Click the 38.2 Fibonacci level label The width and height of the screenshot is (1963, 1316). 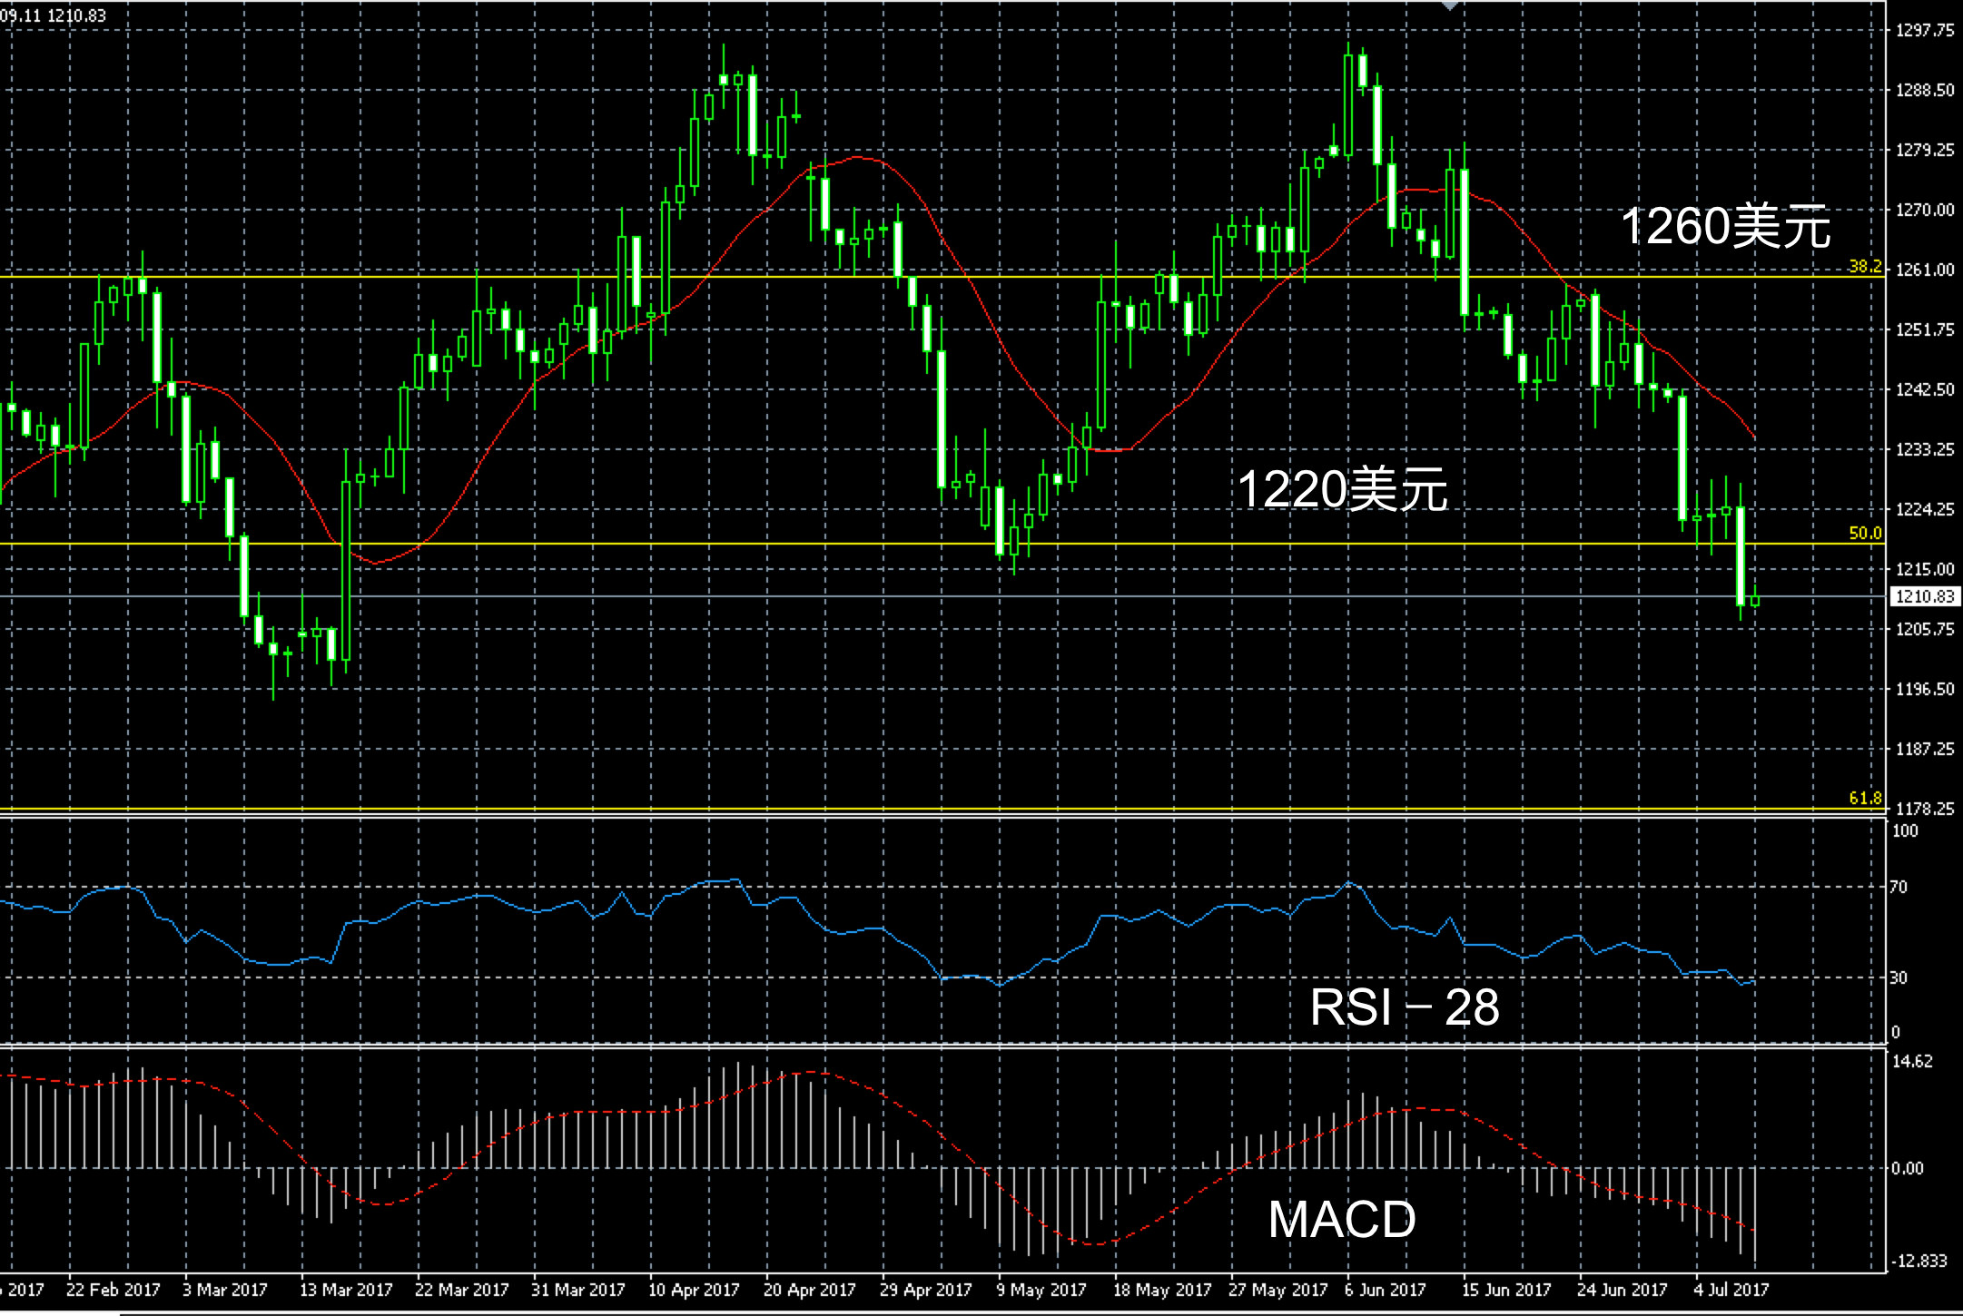1866,267
